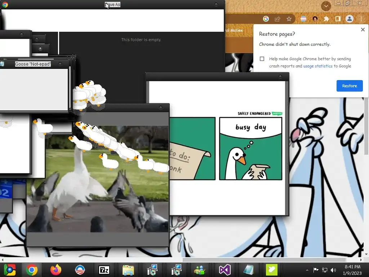Image resolution: width=369 pixels, height=277 pixels.
Task: Open the colorful Chrome-style taskbar icon at far left
Action: tap(10, 270)
